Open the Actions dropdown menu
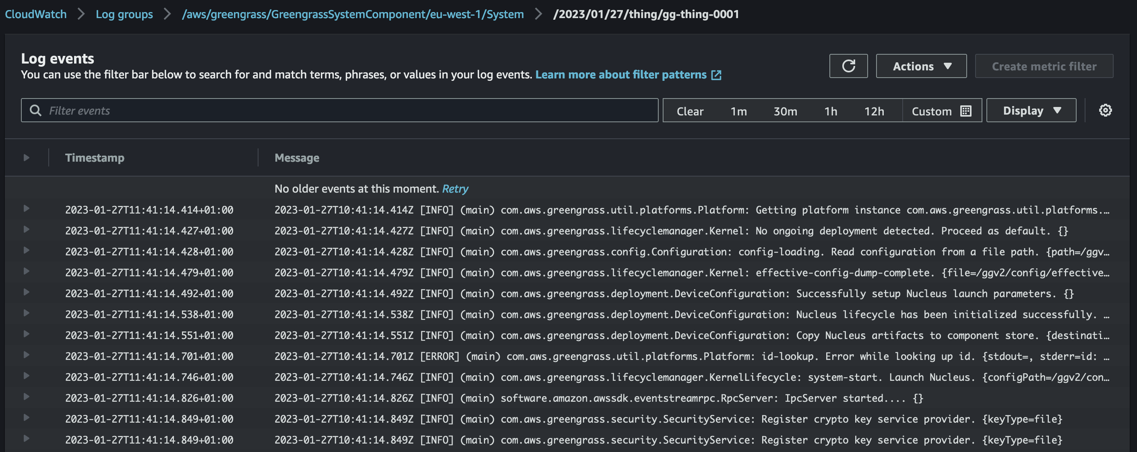The image size is (1137, 452). pyautogui.click(x=921, y=66)
